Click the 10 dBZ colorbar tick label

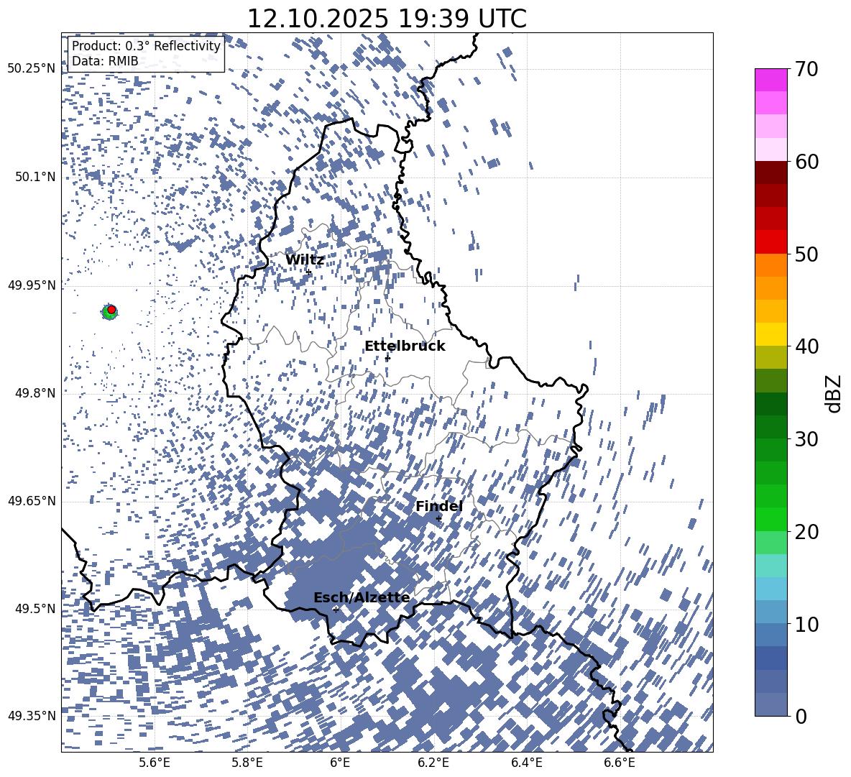point(806,624)
